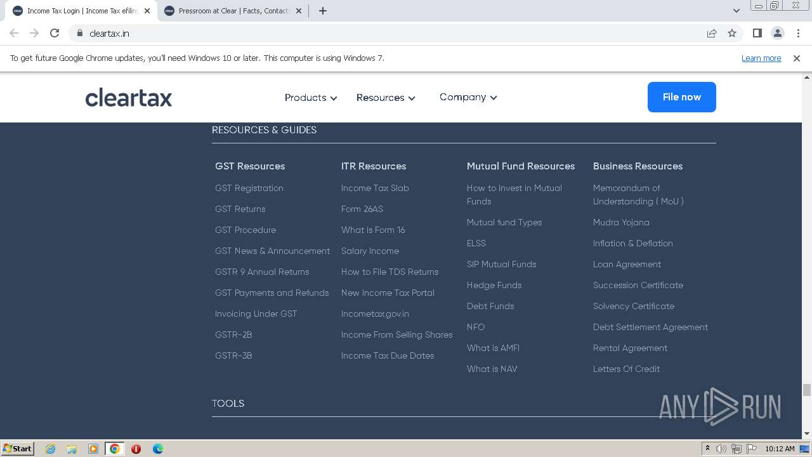Click the taskbar clock
The width and height of the screenshot is (812, 457).
click(780, 449)
